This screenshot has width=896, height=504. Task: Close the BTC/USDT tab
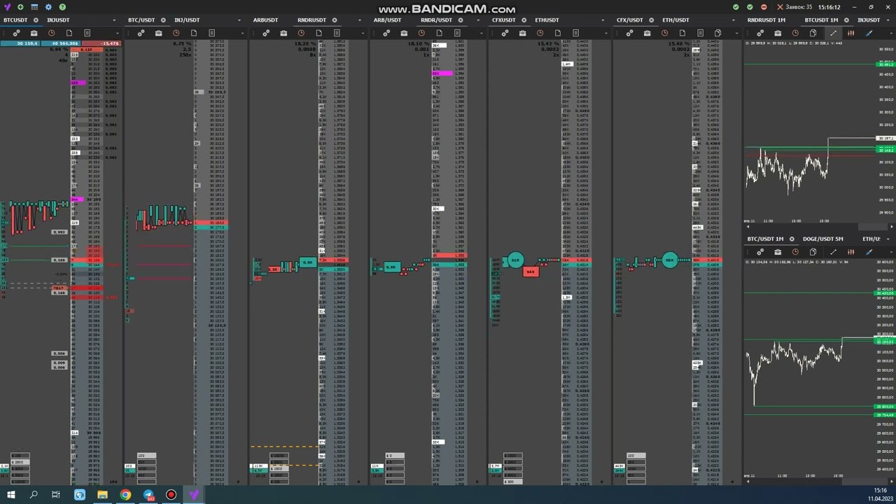pos(163,20)
